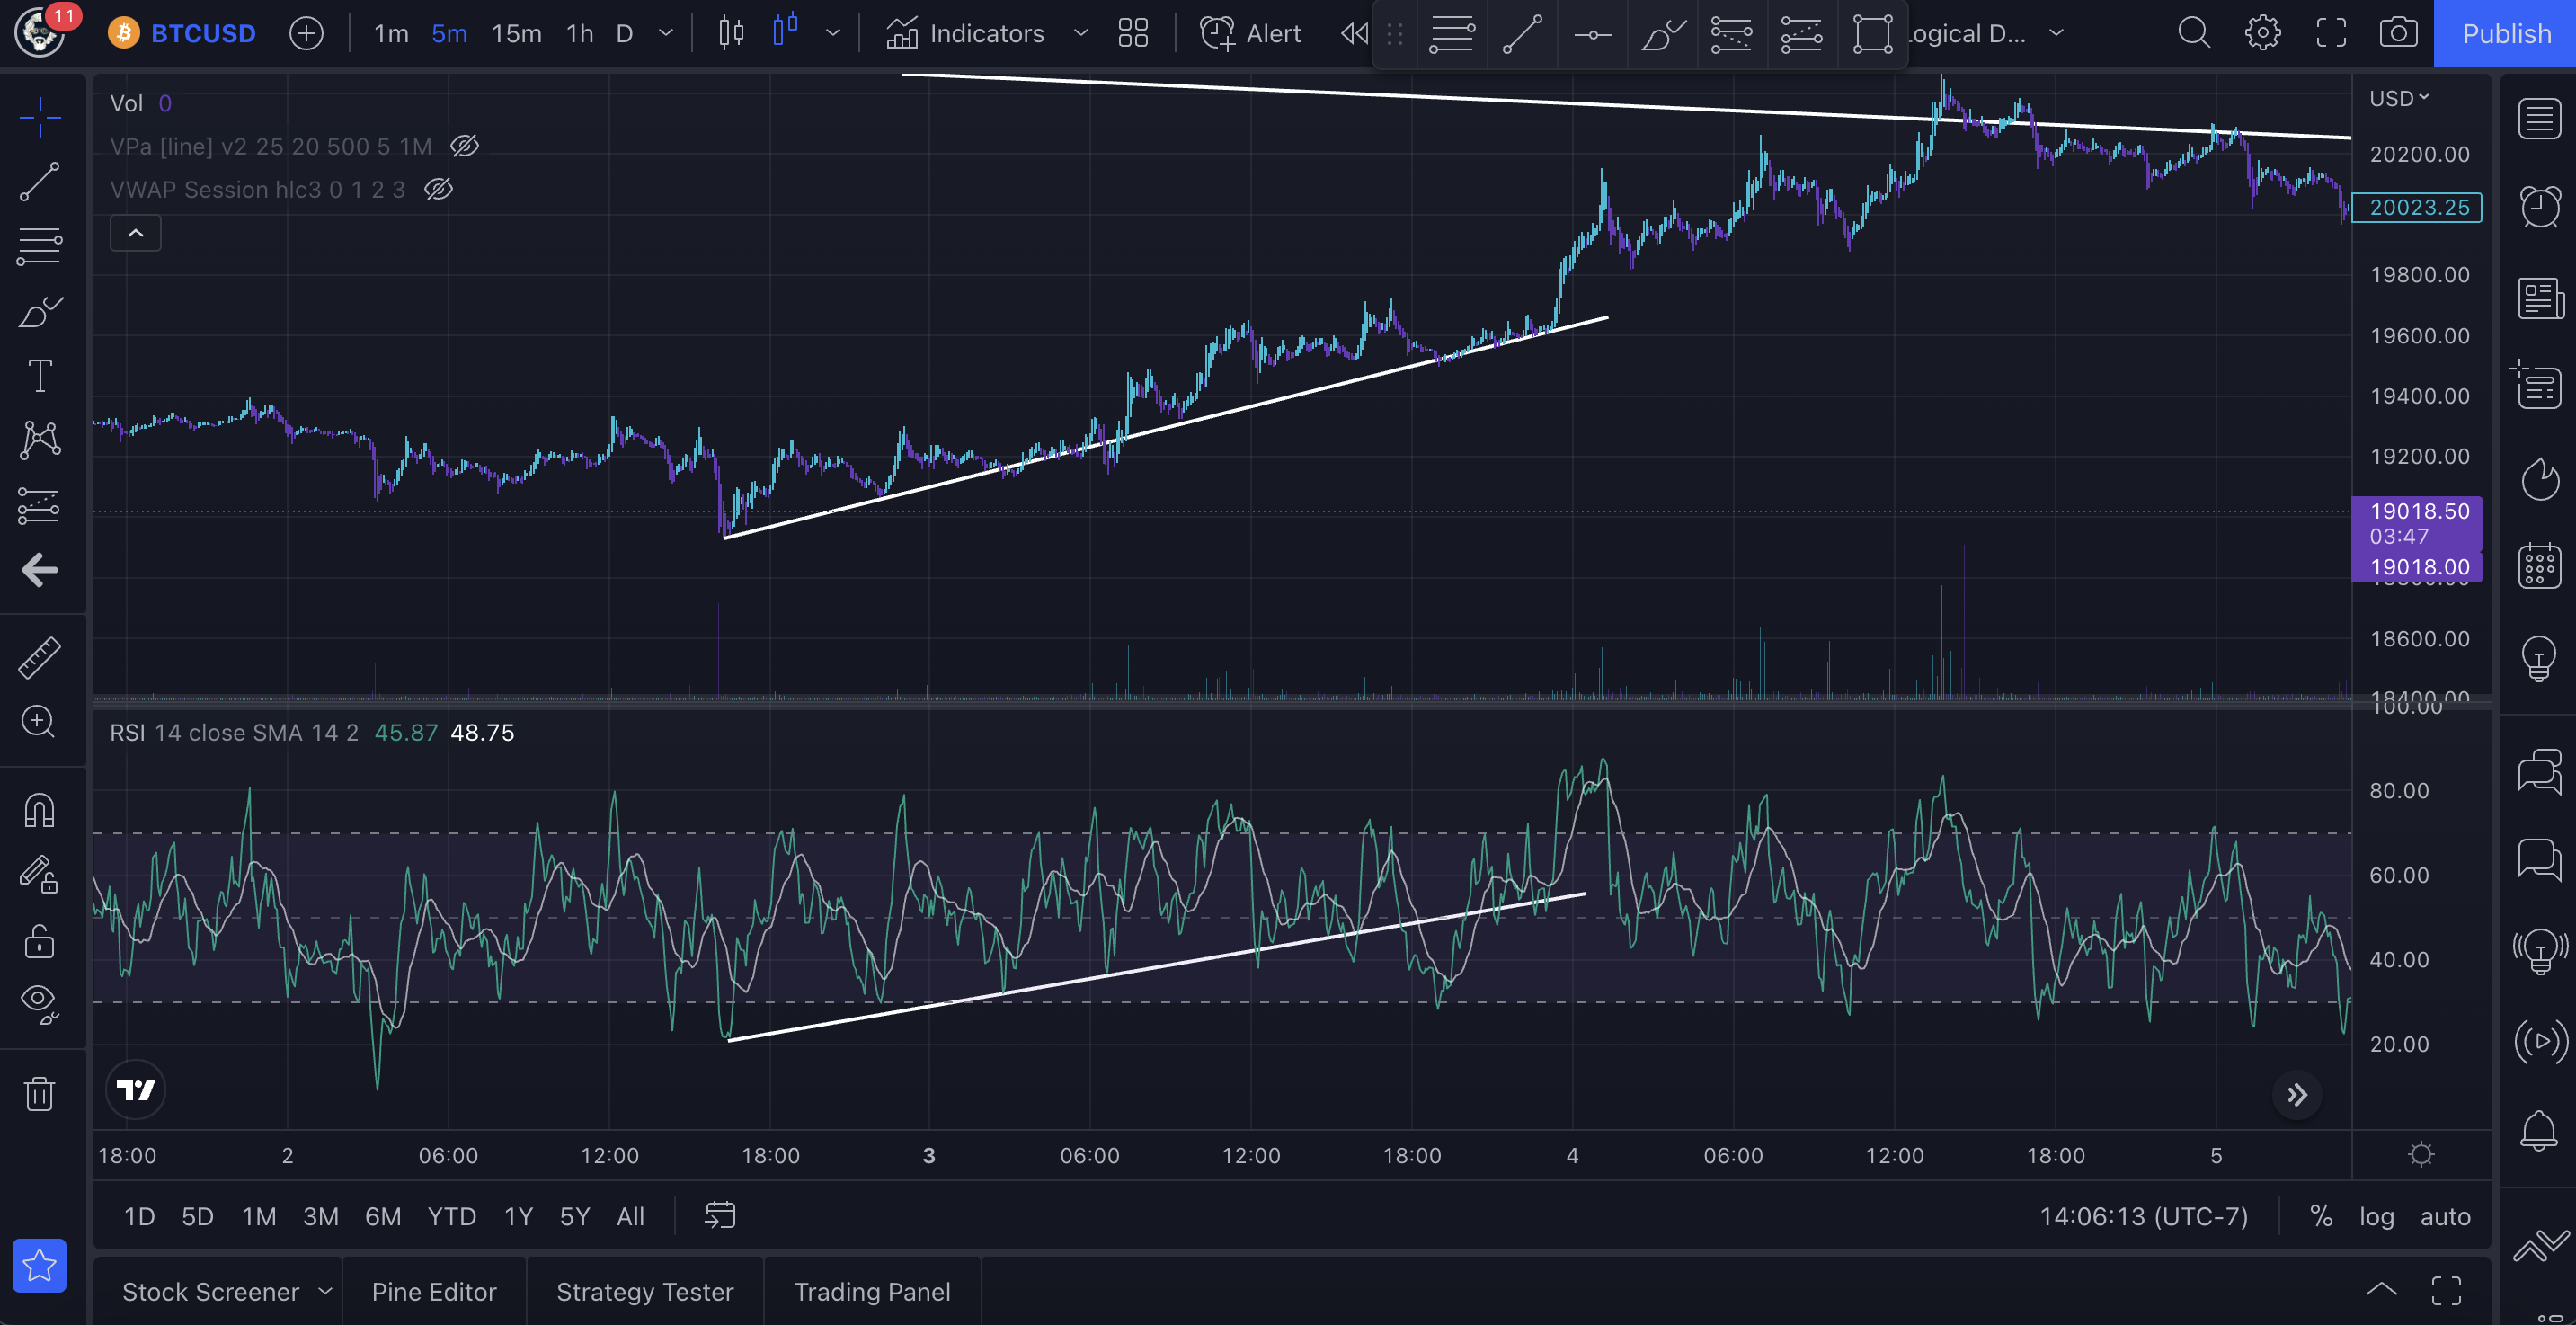Screen dimensions: 2576x1325
Task: Expand the Stock Screener dropdown
Action: [x=325, y=1291]
